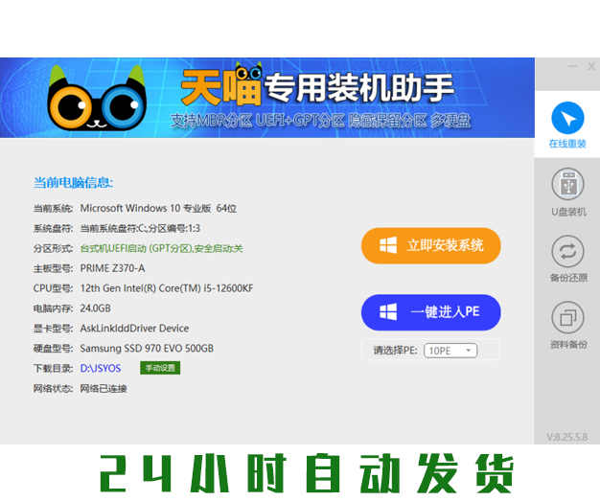Click the Windows logo on 立即安装系统 button

(x=388, y=245)
